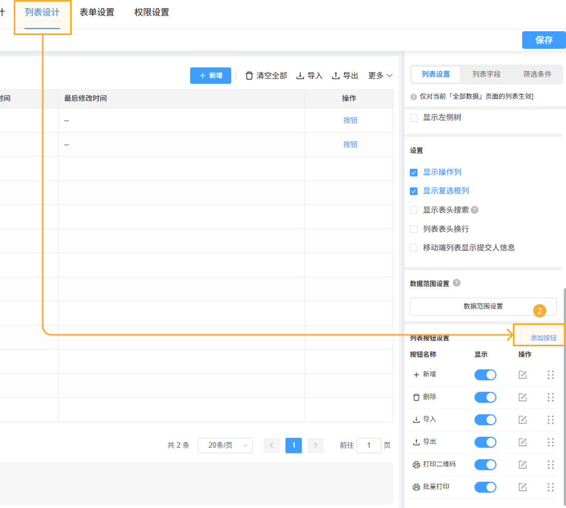The height and width of the screenshot is (508, 566).
Task: Toggle display switch for 批量打印
Action: pos(485,487)
